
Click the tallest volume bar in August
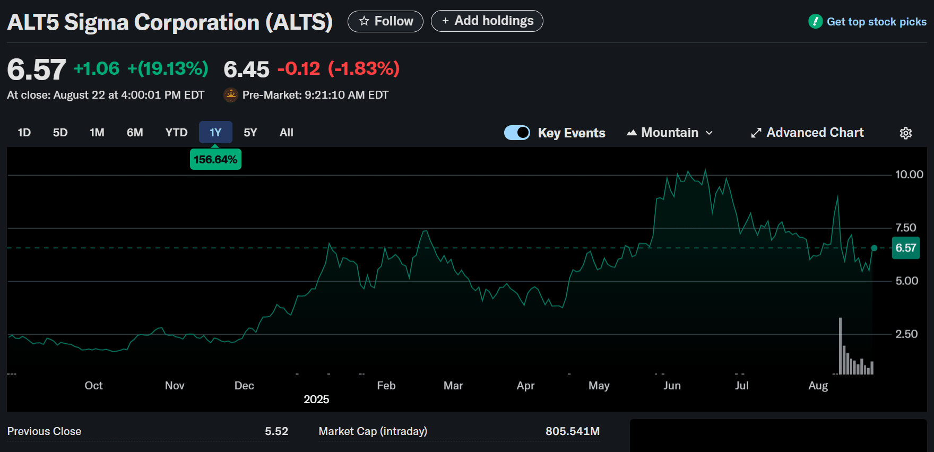[840, 346]
